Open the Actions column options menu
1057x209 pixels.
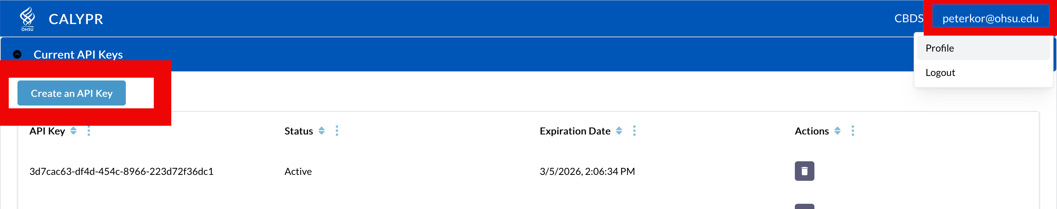[x=853, y=131]
